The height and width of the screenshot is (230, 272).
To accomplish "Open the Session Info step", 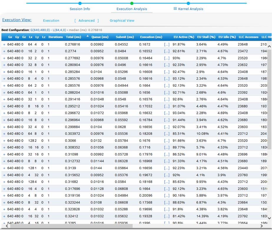I will [80, 9].
